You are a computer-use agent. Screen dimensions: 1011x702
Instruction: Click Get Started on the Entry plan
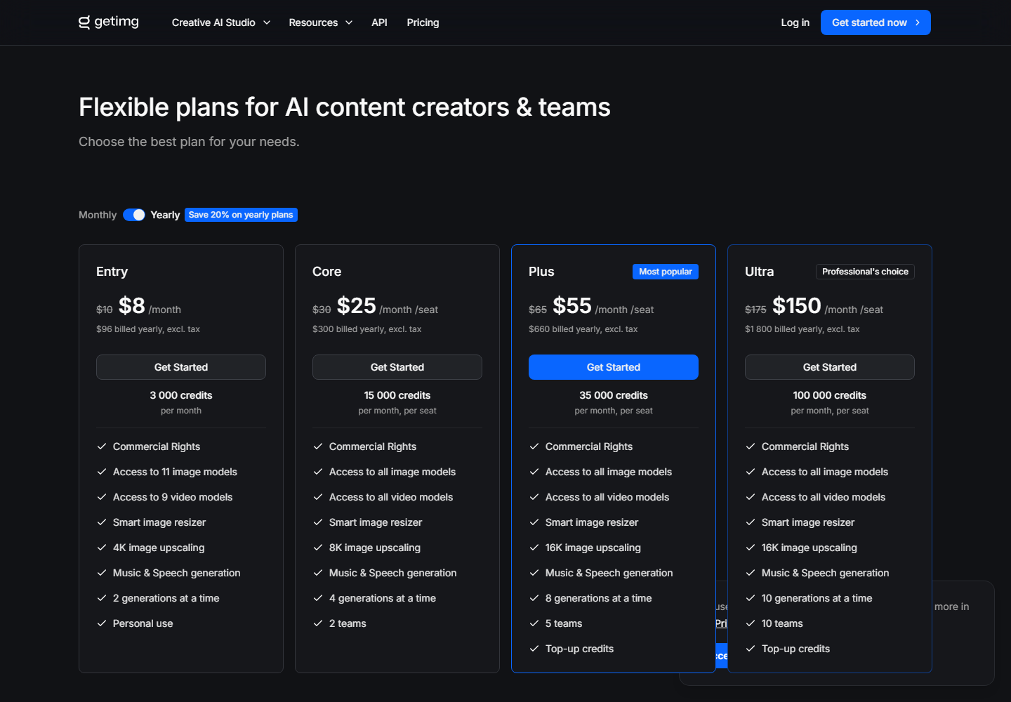click(181, 367)
